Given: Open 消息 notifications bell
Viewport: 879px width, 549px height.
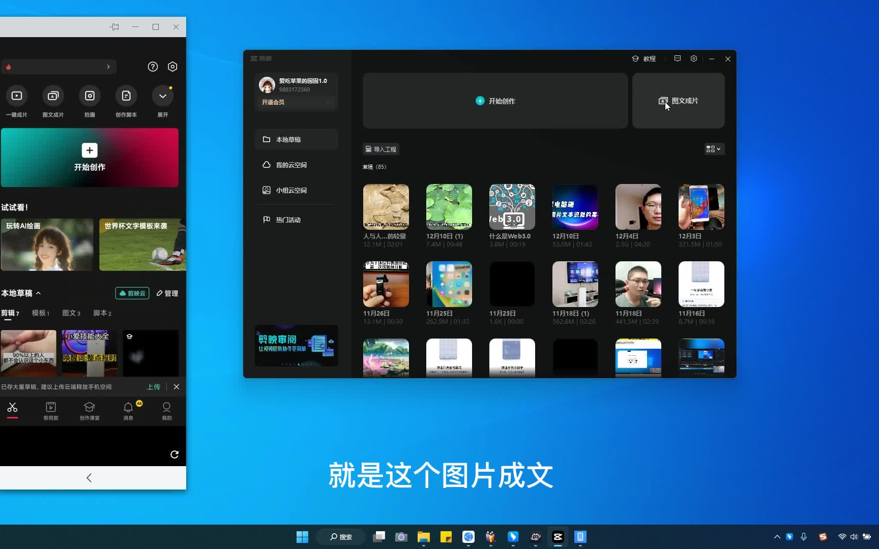Looking at the screenshot, I should pos(128,411).
